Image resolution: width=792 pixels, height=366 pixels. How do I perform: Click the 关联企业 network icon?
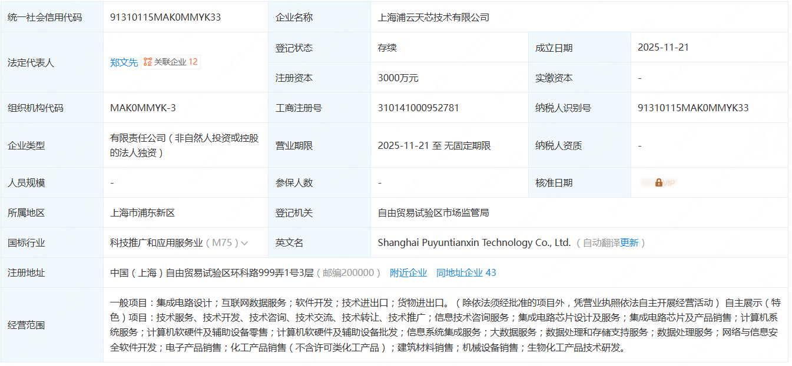[x=148, y=62]
